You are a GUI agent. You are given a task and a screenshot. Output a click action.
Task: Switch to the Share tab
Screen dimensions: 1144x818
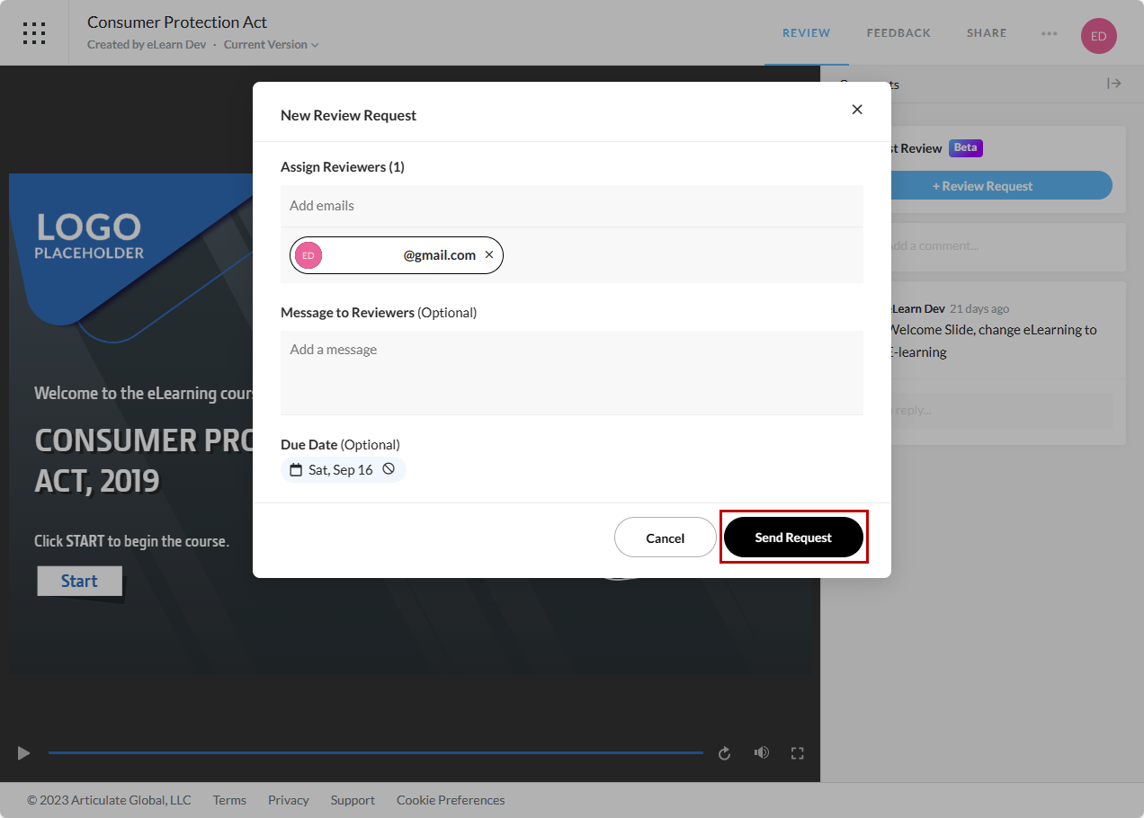coord(987,33)
